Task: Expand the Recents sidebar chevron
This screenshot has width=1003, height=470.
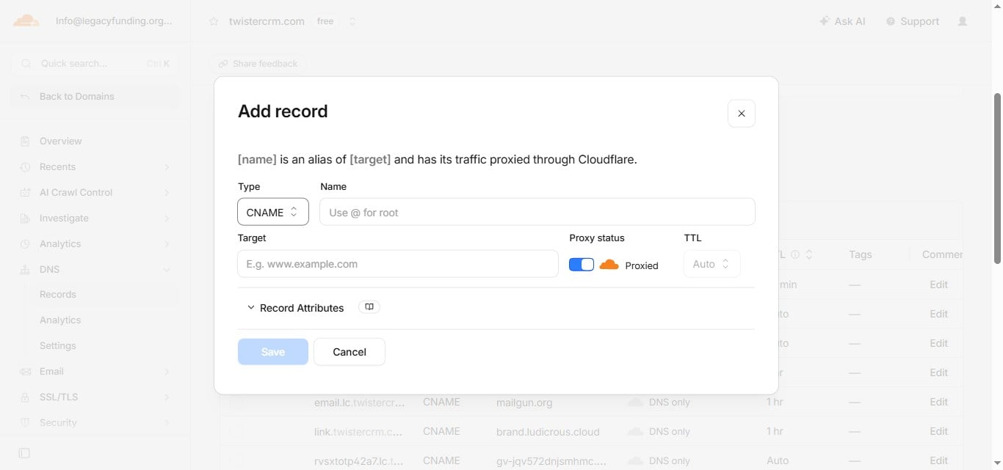Action: click(x=167, y=167)
